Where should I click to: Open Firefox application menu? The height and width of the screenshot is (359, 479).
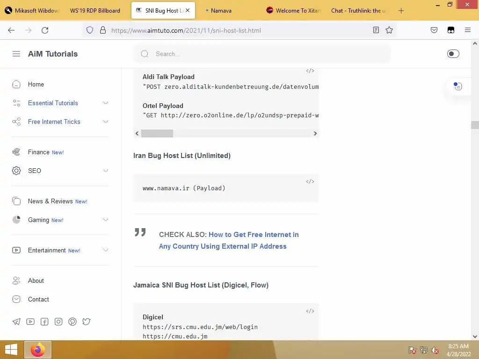coord(468,30)
